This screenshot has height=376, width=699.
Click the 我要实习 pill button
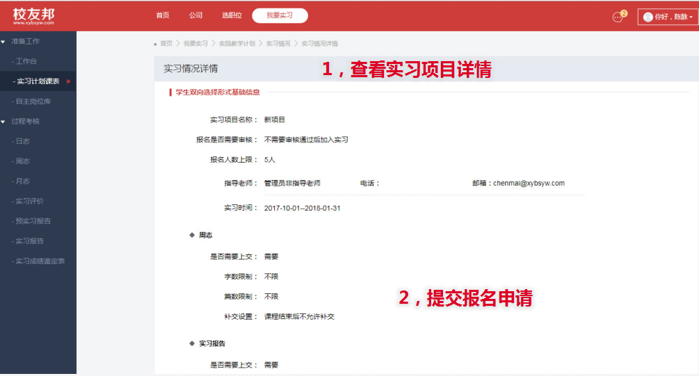280,15
